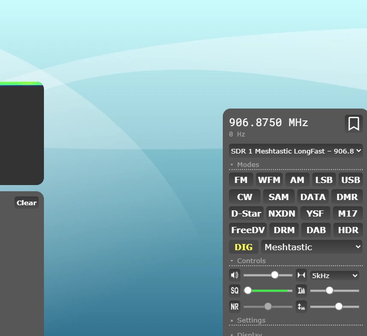Click the waterfall level adjust icon
This screenshot has height=336, width=367.
click(301, 307)
